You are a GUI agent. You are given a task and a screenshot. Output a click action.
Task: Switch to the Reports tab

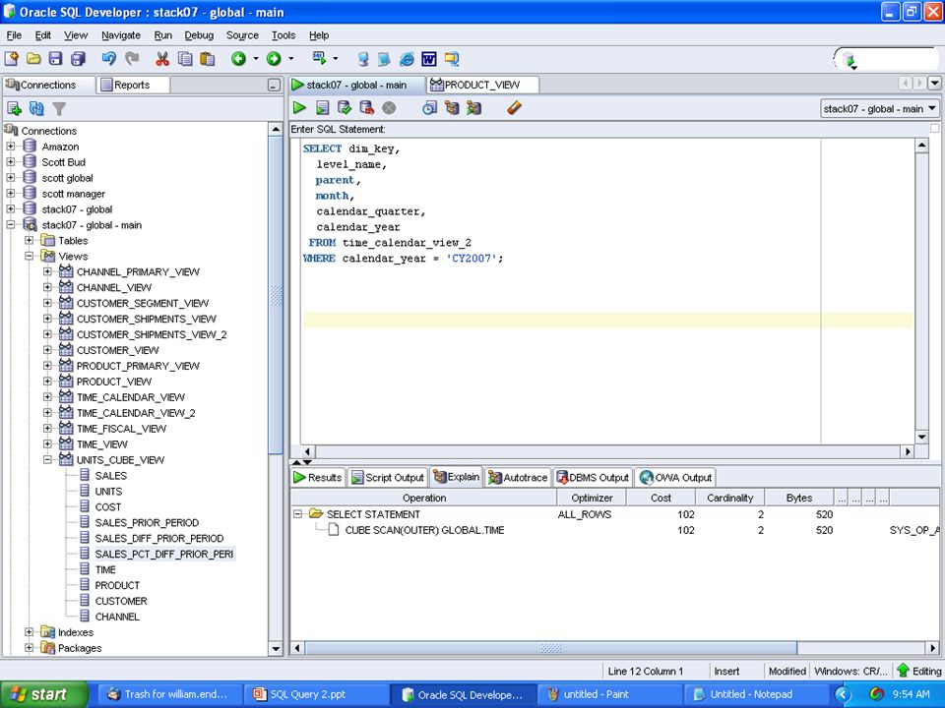(x=133, y=85)
